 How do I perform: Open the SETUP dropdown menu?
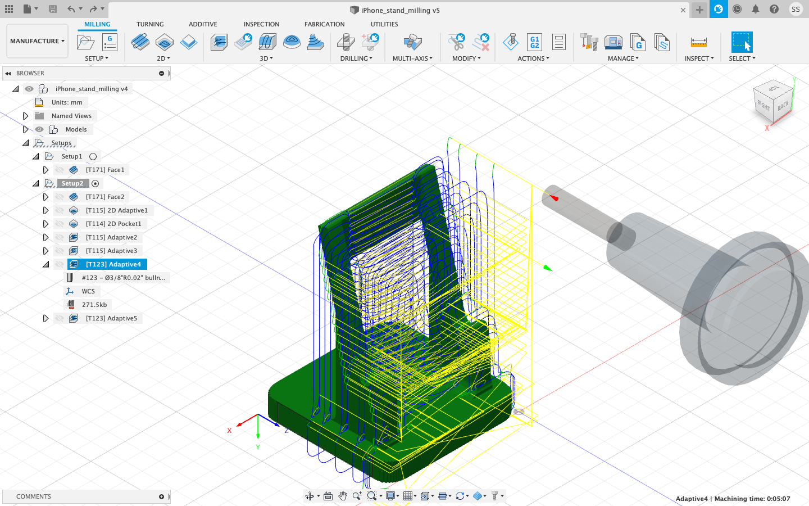pos(97,58)
